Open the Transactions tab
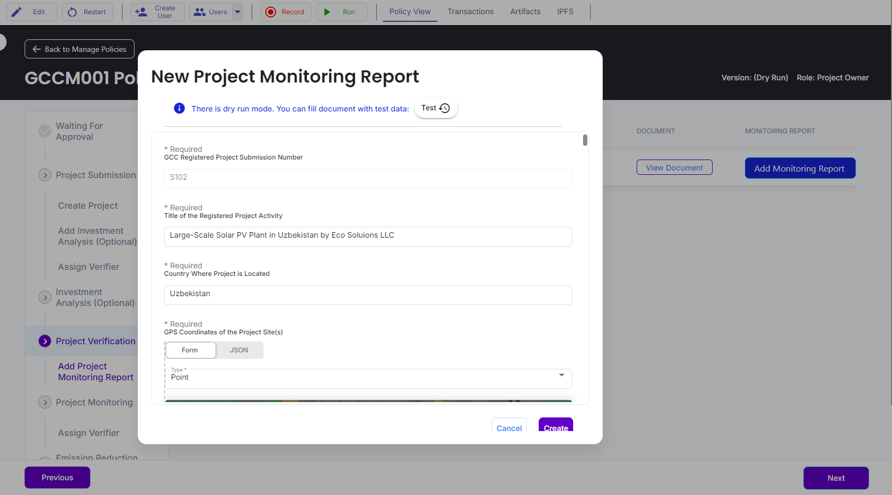The height and width of the screenshot is (495, 892). tap(470, 11)
